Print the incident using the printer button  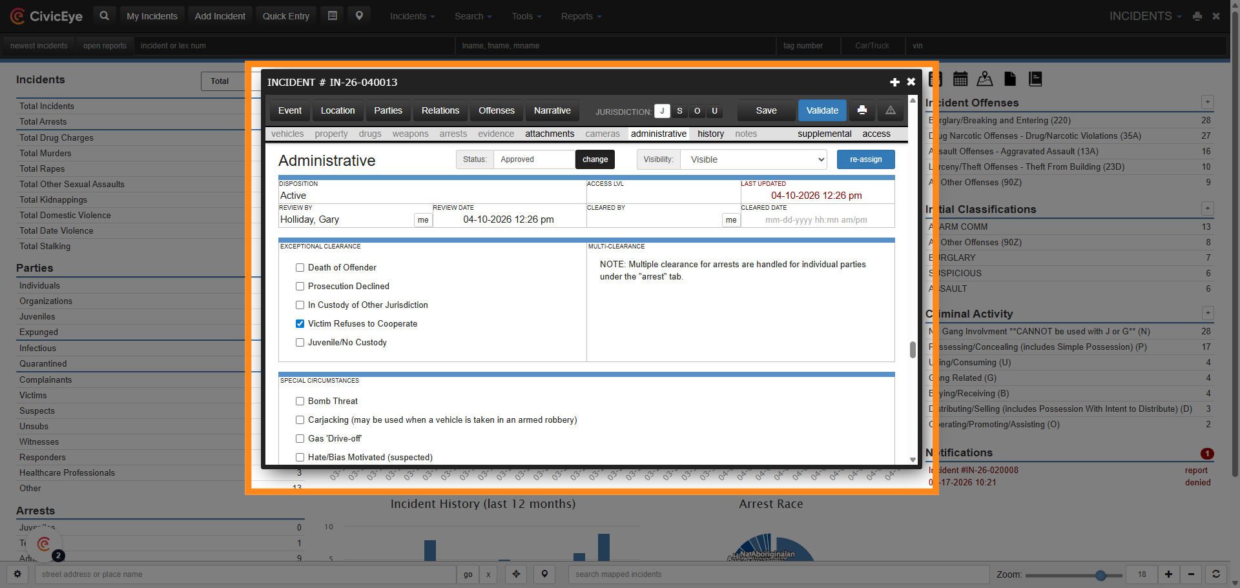click(x=862, y=110)
